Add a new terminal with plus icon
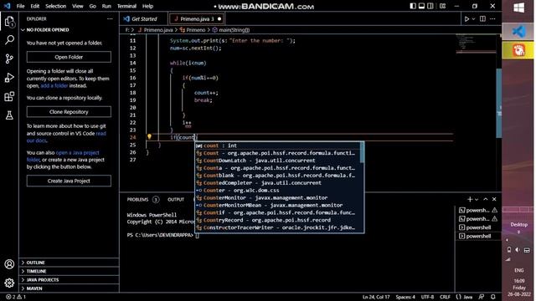The width and height of the screenshot is (536, 301). [x=470, y=199]
